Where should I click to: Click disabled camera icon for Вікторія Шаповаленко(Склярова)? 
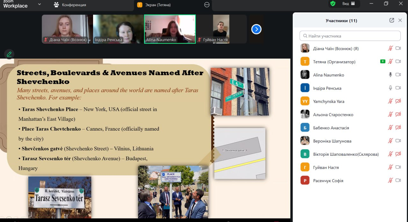398,154
